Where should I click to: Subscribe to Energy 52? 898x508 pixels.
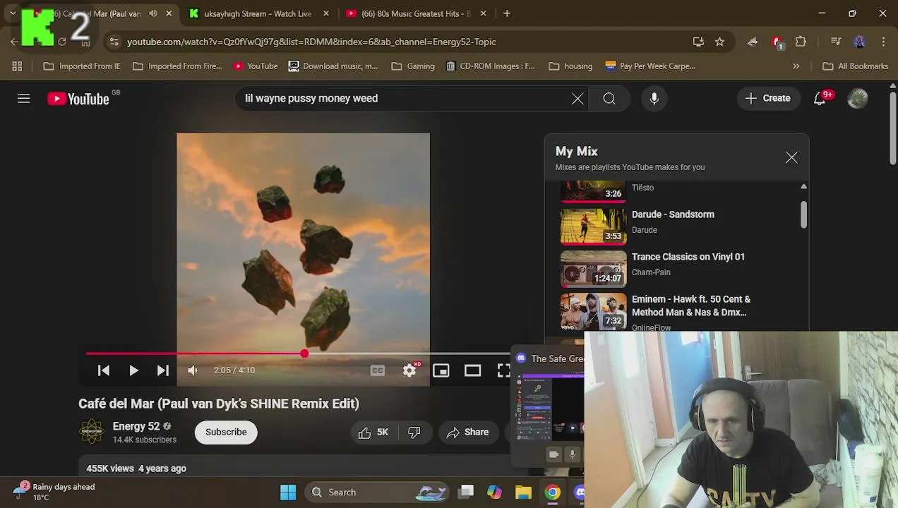point(226,433)
